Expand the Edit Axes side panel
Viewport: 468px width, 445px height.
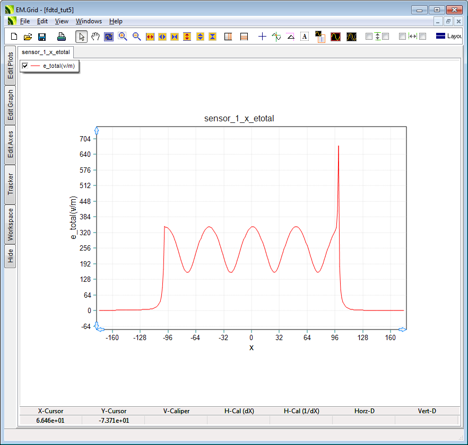point(11,145)
